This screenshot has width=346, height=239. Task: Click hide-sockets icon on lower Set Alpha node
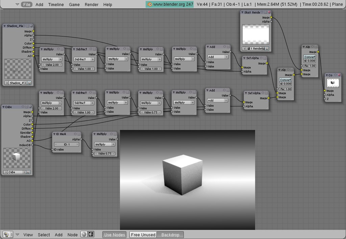(263, 93)
